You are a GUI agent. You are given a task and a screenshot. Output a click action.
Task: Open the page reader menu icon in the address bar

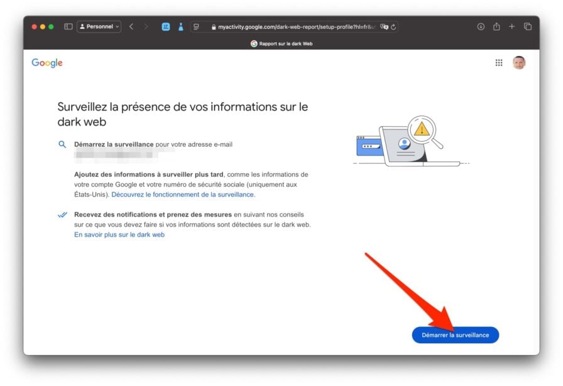[x=197, y=27]
